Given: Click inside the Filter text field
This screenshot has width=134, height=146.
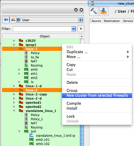Looking at the screenshot, I should 42,29.
